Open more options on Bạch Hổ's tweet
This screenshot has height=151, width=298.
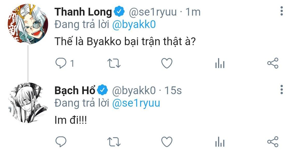(282, 90)
